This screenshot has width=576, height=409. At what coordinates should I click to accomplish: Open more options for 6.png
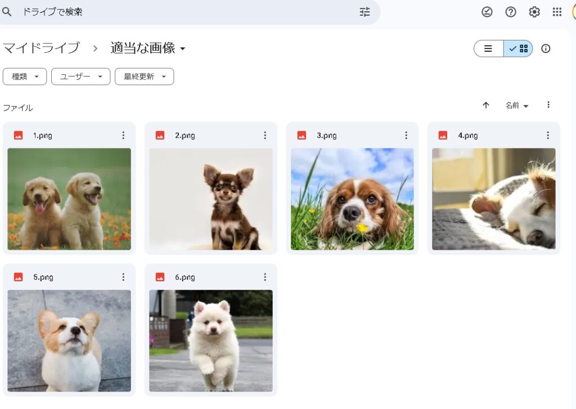click(265, 277)
